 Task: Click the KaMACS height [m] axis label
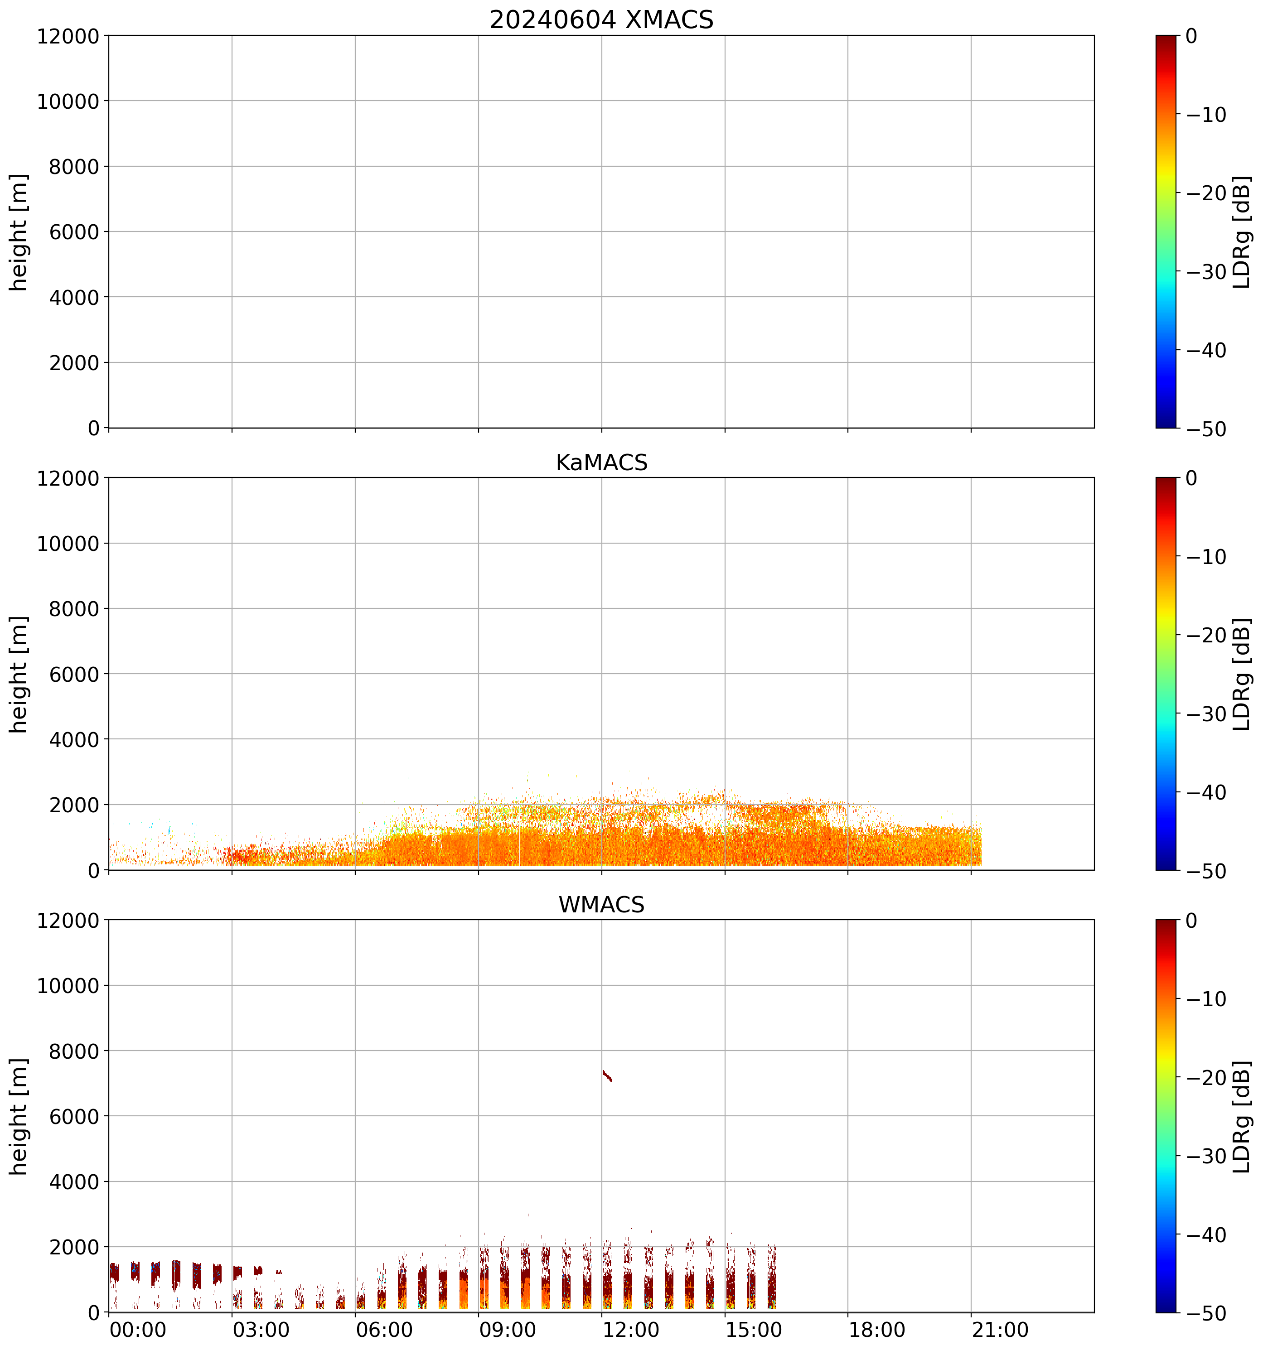18,674
